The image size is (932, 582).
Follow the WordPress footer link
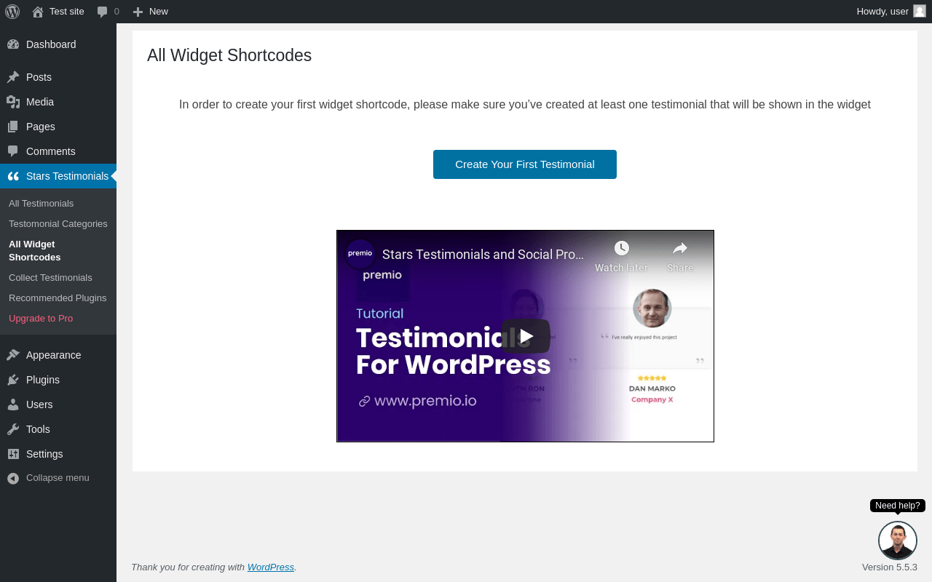[x=271, y=567]
